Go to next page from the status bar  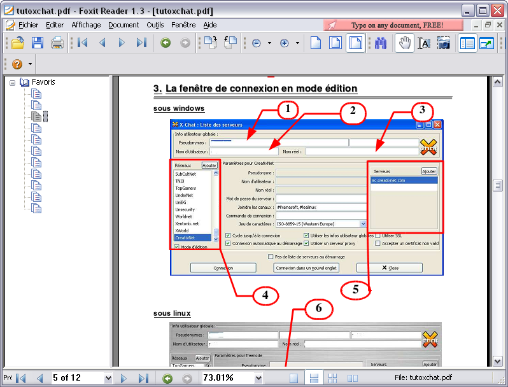coord(123,378)
